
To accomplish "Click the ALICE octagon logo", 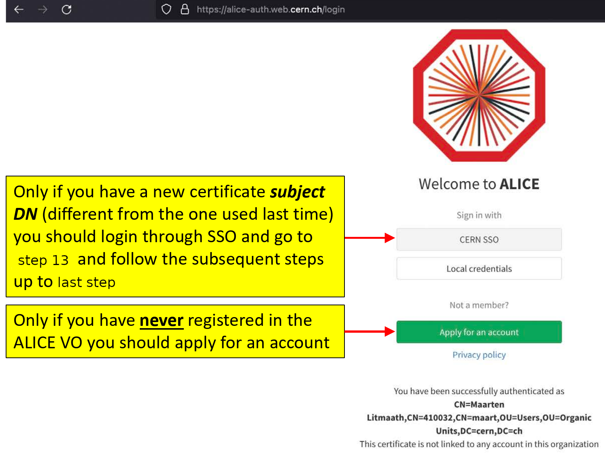I will point(479,95).
